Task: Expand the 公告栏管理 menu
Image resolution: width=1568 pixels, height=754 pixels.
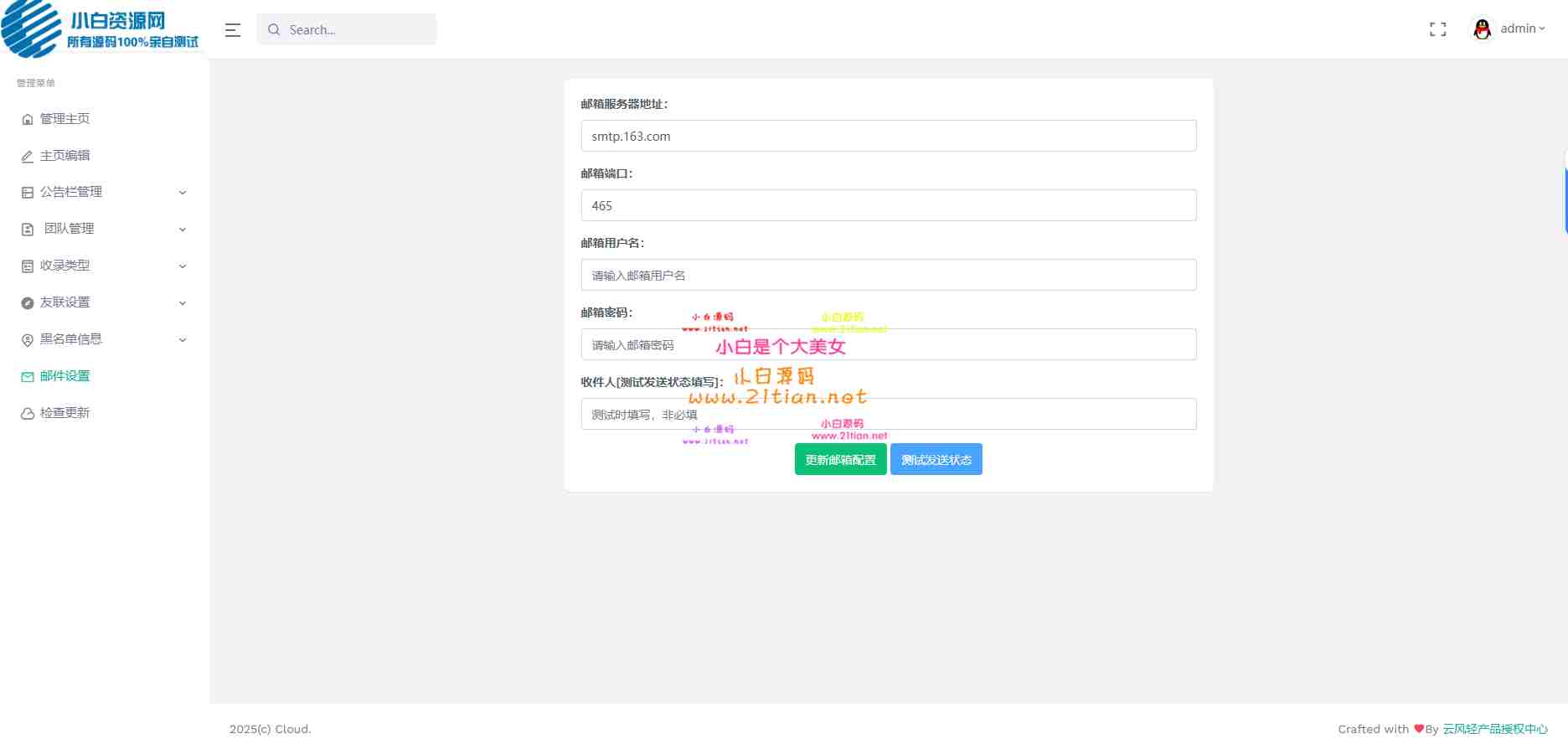Action: click(x=182, y=192)
